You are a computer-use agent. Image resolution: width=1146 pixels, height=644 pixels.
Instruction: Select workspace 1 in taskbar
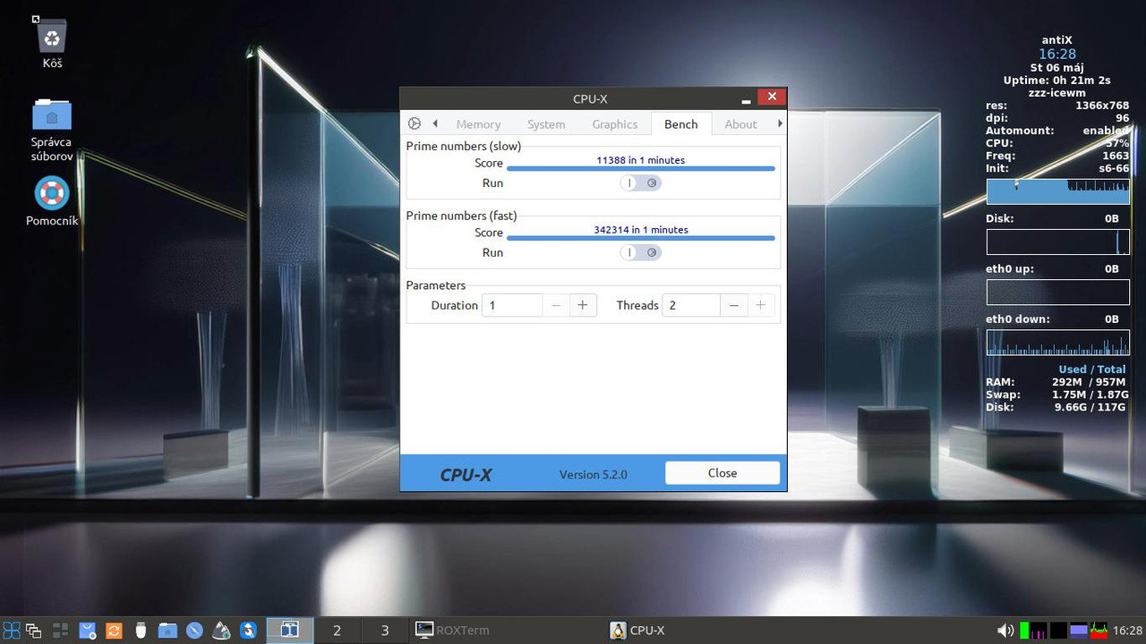coord(289,631)
